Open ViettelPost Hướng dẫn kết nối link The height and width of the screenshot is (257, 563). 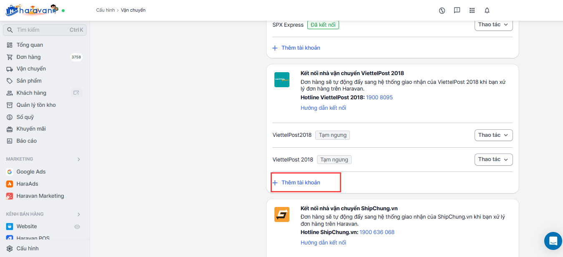tap(323, 108)
